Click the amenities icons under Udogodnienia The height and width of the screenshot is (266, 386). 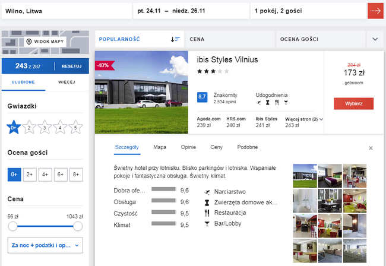(x=270, y=103)
